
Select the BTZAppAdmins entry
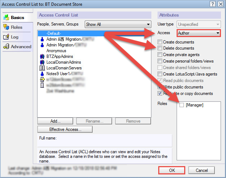pos(94,56)
